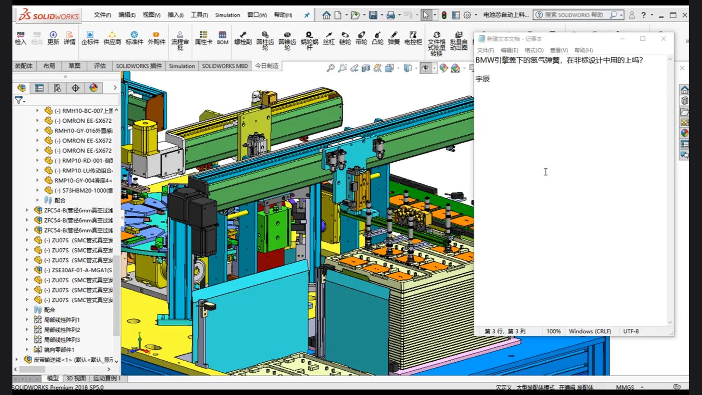Viewport: 702px width, 395px height.
Task: Switch to the 评估 ribbon tab
Action: [99, 66]
